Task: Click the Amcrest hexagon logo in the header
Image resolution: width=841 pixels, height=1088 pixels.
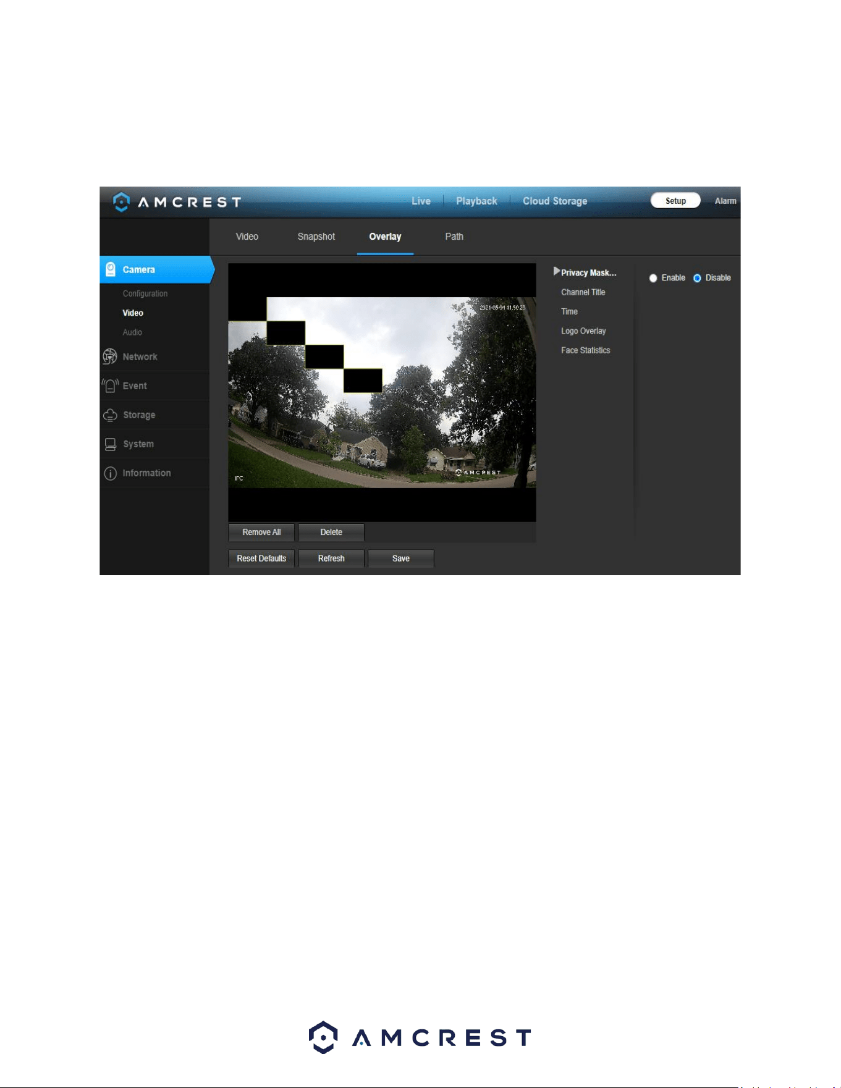Action: (122, 201)
